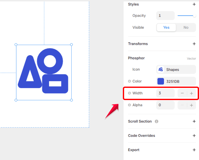Click the Phosphor component title
This screenshot has height=160, width=199.
coord(136,58)
